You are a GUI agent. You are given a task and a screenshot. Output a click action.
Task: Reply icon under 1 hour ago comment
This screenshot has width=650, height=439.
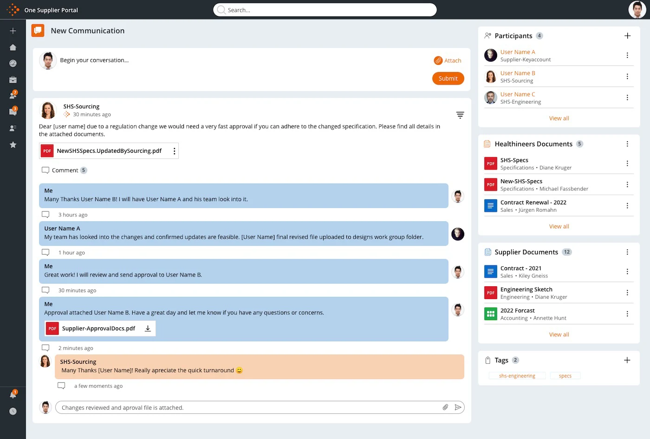pyautogui.click(x=45, y=252)
